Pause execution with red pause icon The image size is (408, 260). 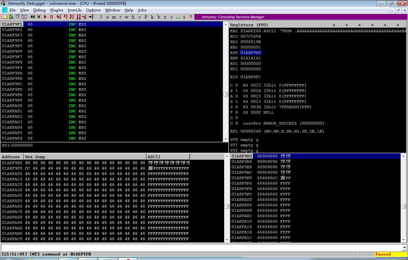(51, 17)
